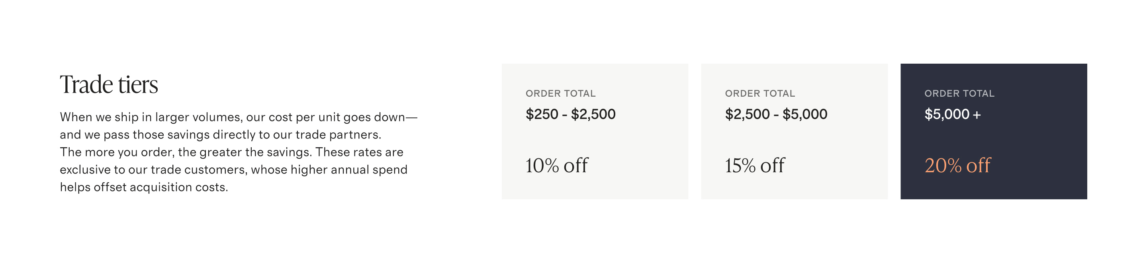Screen dimensions: 1147x263
Task: Click the line starting "When we ship"
Action: click(x=238, y=117)
